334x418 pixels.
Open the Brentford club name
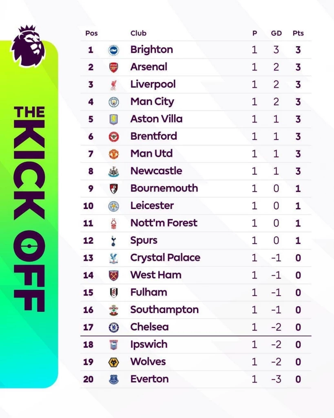(x=153, y=136)
